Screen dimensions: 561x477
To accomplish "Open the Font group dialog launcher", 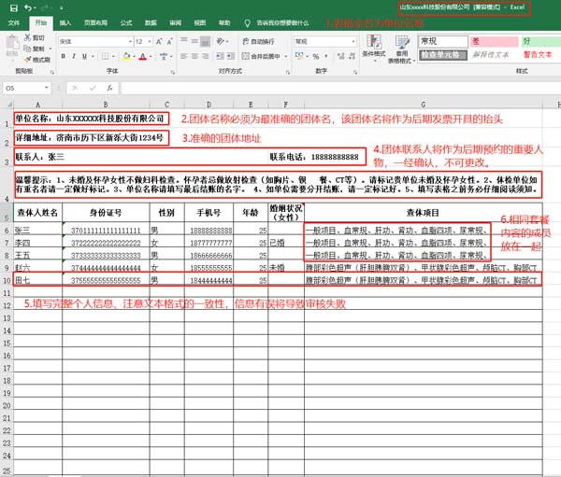I will tap(173, 72).
